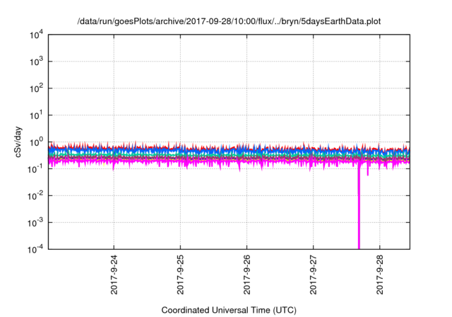Click the cSv/day y-axis label
Image resolution: width=452 pixels, height=317 pixels.
(x=18, y=142)
